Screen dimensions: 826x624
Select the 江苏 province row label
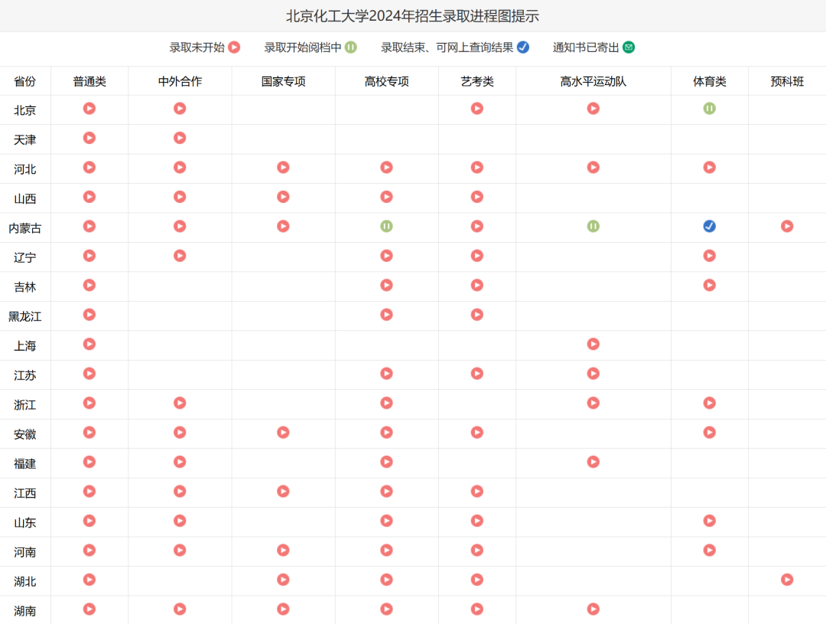point(24,376)
